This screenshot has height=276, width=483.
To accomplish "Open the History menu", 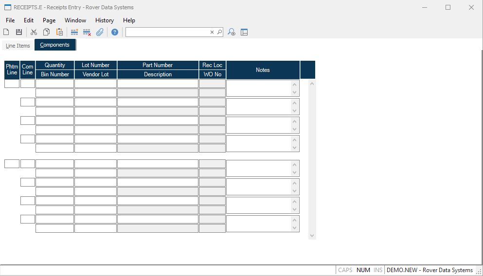I will point(104,20).
